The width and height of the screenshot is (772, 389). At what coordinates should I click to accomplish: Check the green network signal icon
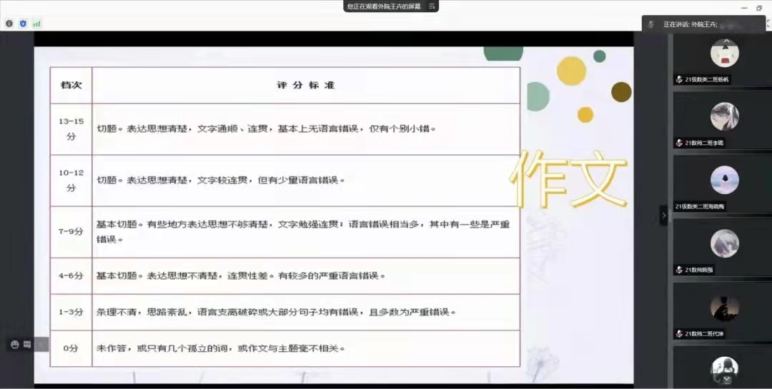tap(36, 24)
